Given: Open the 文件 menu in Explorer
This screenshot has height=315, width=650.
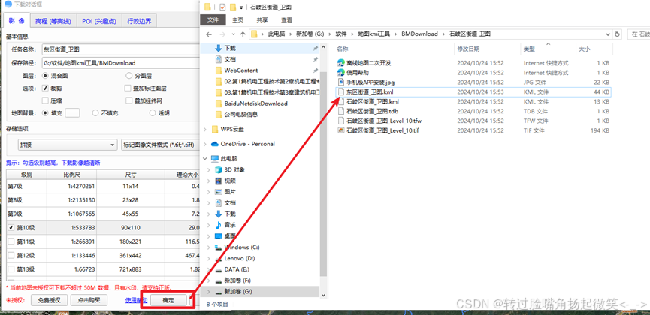Looking at the screenshot, I should click(213, 19).
